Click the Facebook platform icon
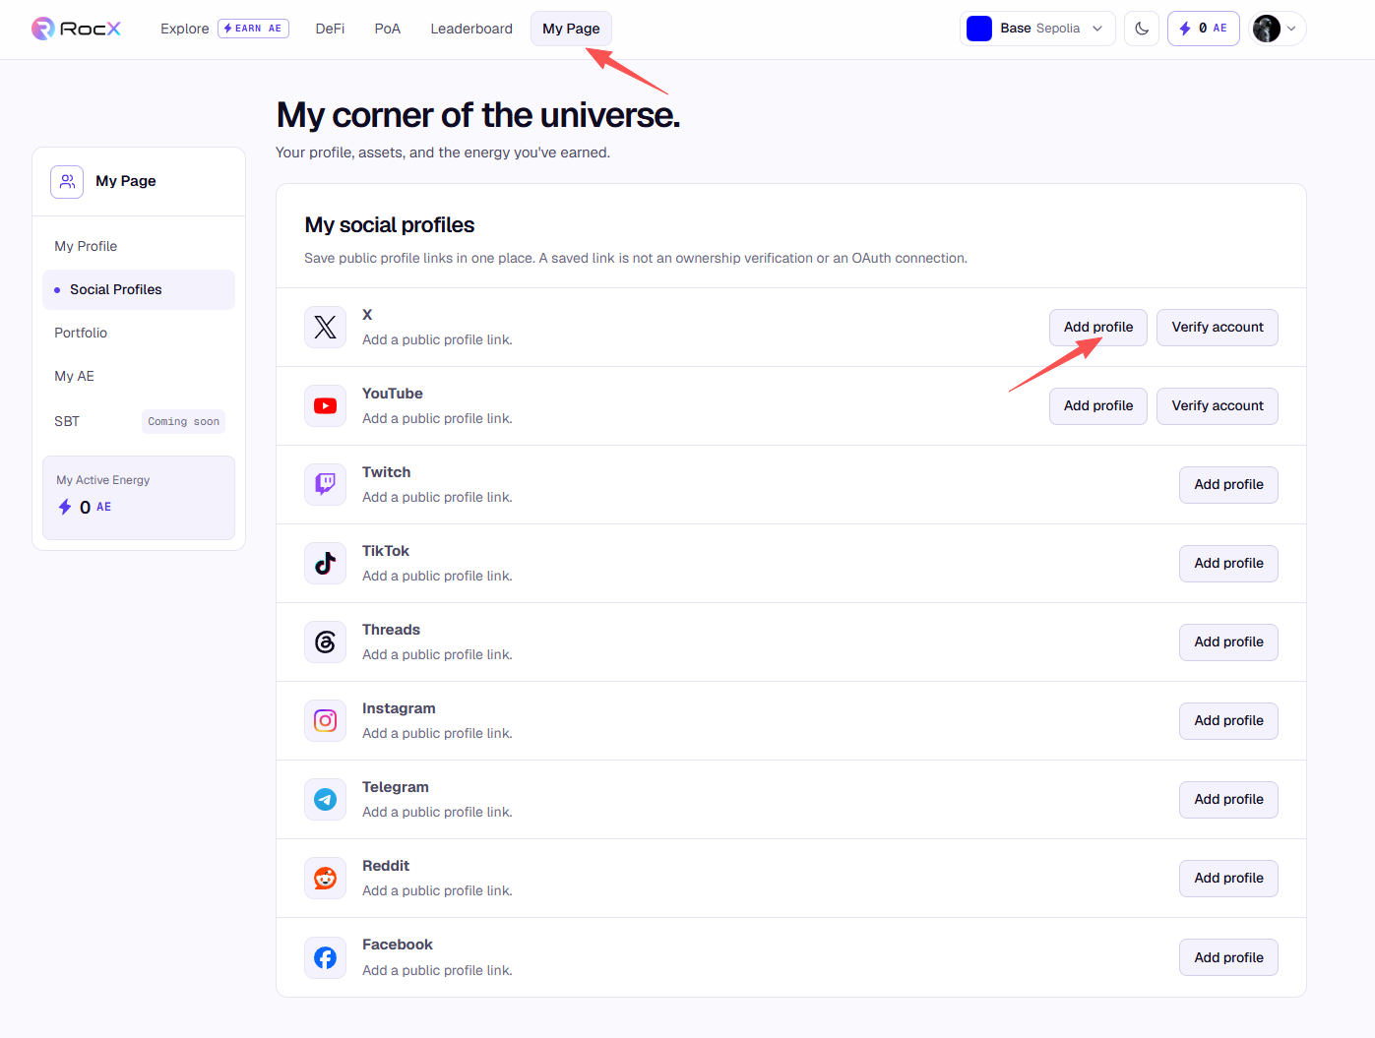This screenshot has height=1038, width=1375. [x=325, y=957]
